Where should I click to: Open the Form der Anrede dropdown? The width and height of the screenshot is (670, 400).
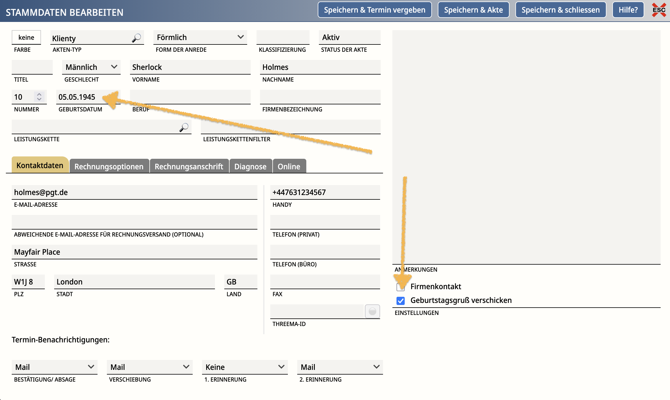(x=200, y=37)
